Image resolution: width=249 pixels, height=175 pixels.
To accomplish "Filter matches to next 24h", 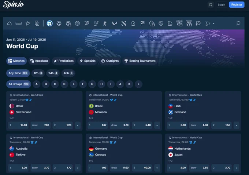I will coord(53,73).
